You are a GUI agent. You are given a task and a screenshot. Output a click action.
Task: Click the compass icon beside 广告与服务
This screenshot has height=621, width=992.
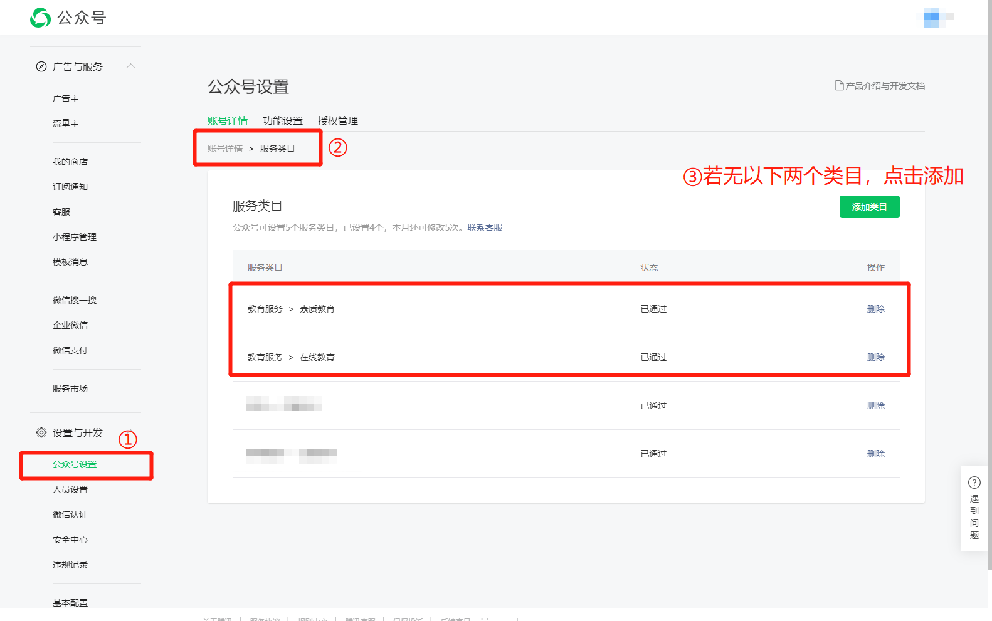(41, 66)
